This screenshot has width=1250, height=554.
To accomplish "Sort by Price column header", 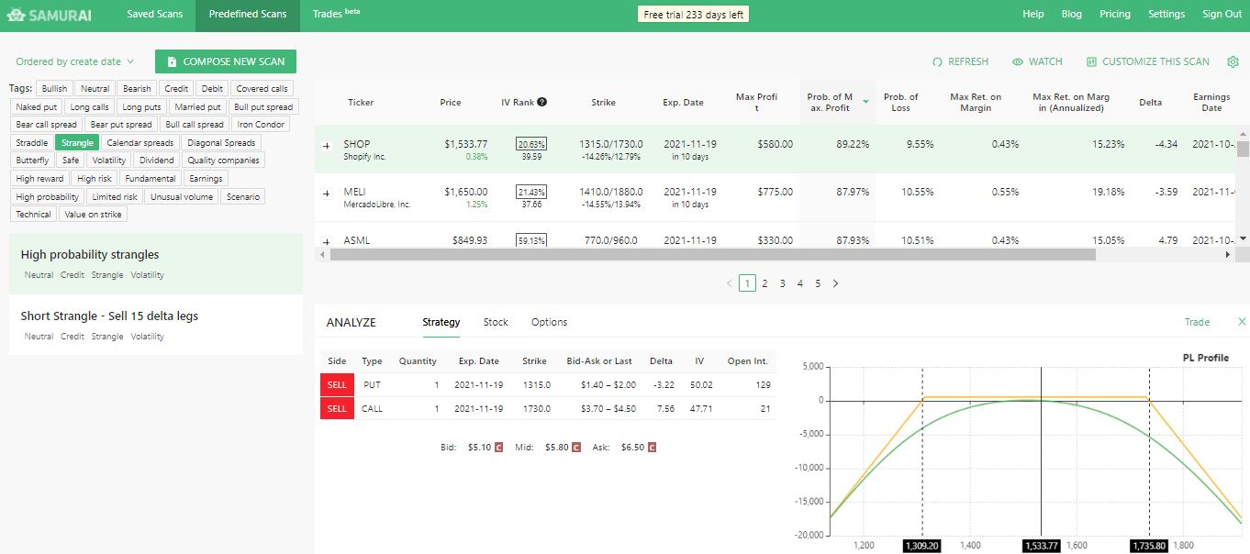I will pos(451,103).
